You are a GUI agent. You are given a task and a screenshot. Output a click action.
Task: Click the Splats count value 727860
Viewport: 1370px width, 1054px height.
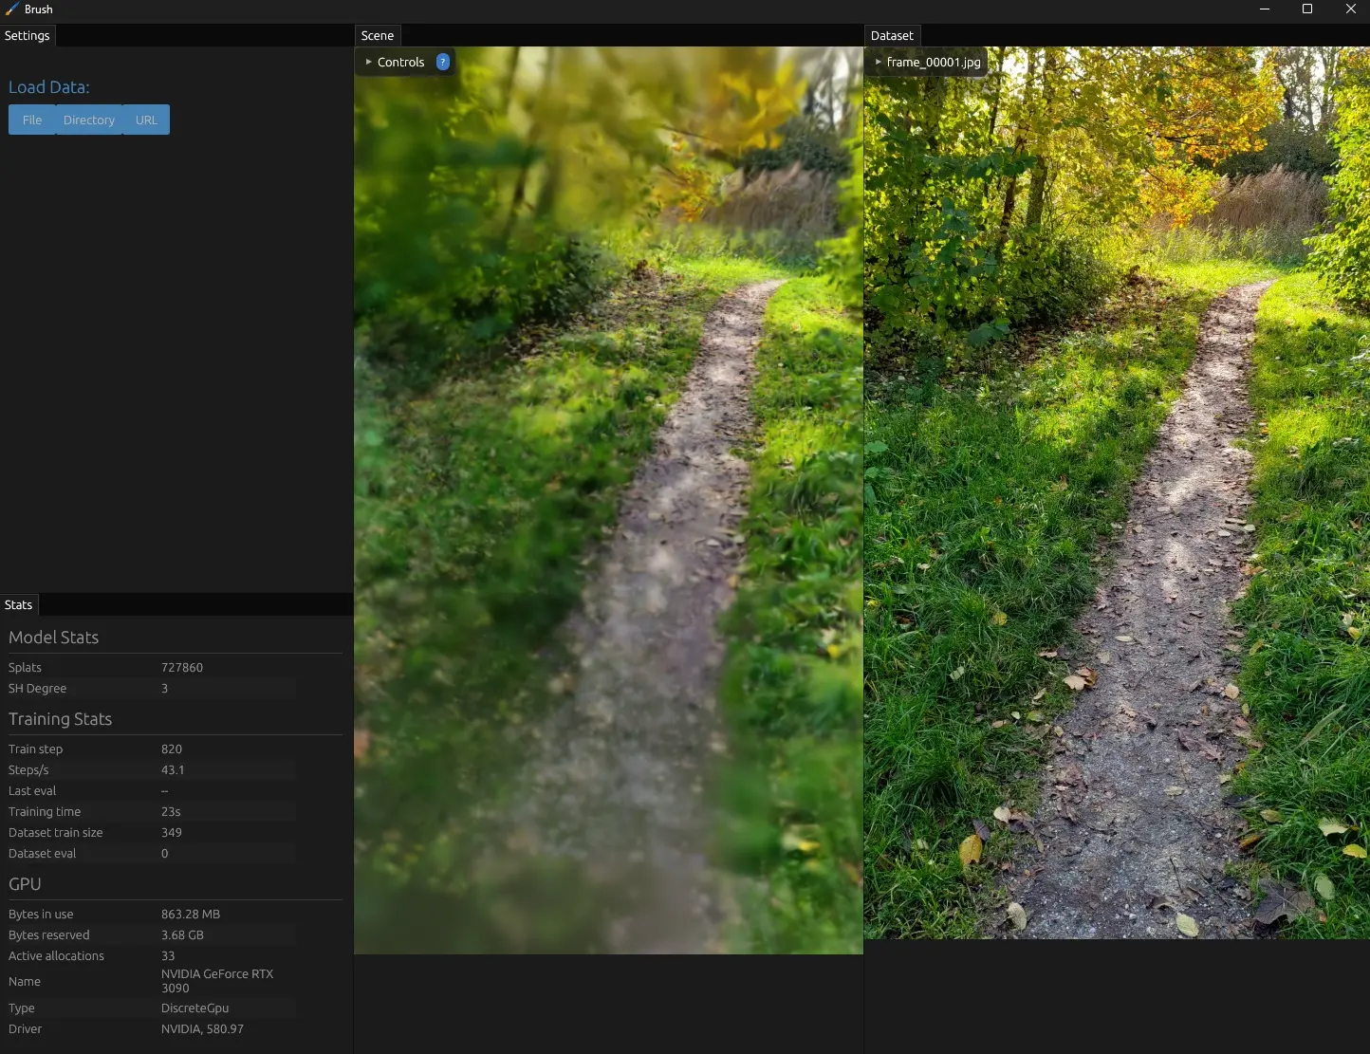(182, 668)
